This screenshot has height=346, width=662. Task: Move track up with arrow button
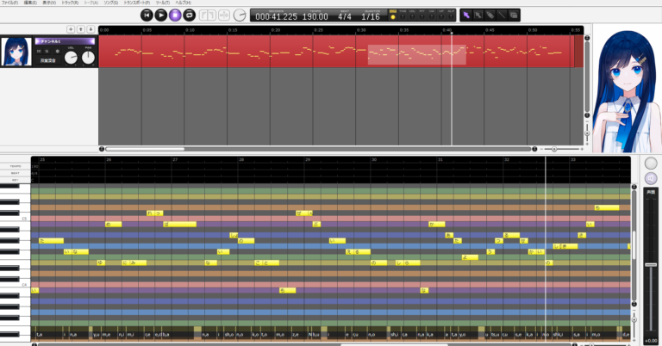coord(81,29)
